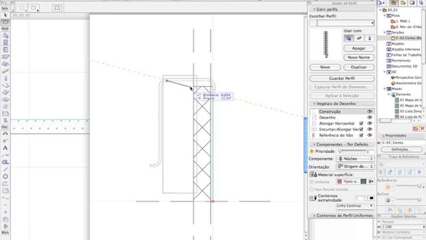Viewport: 426px width, 240px height.
Task: Select the Wall tool in toolbox
Action: pos(5,35)
